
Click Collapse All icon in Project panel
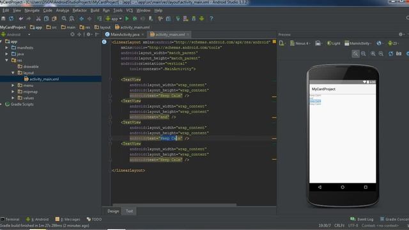tap(79, 34)
